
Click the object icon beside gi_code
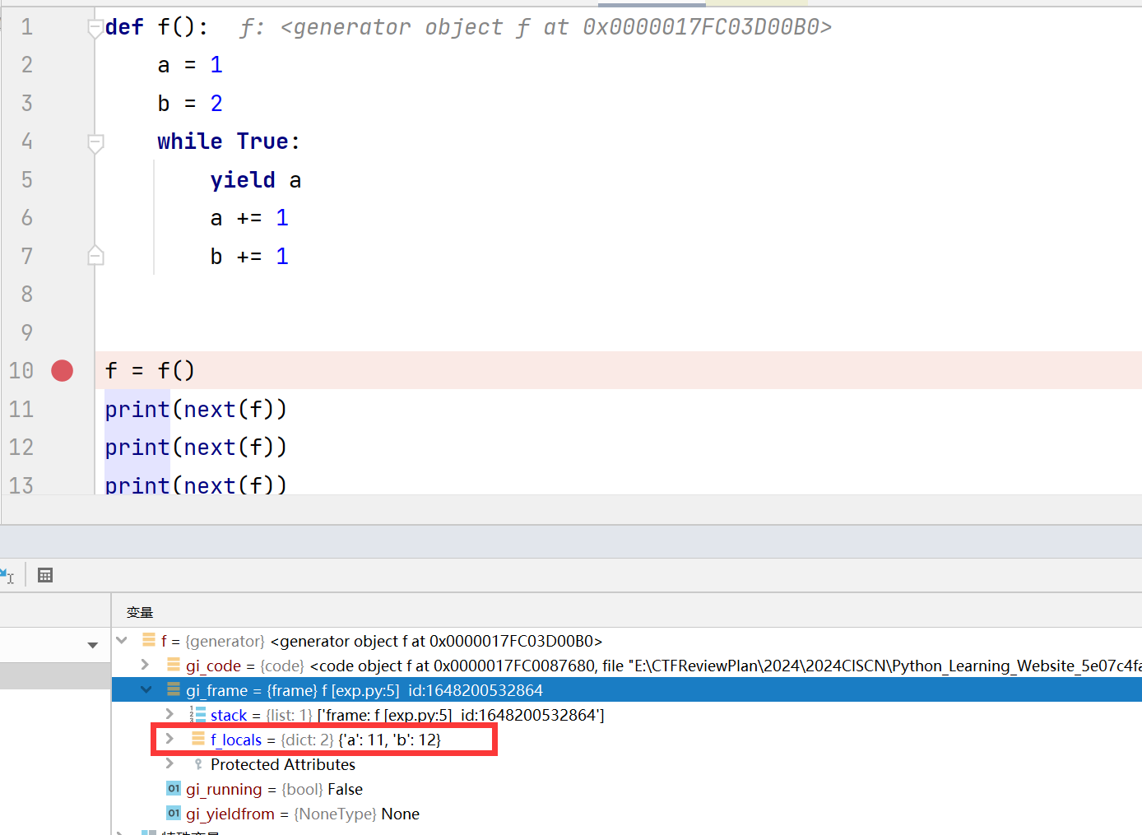174,664
